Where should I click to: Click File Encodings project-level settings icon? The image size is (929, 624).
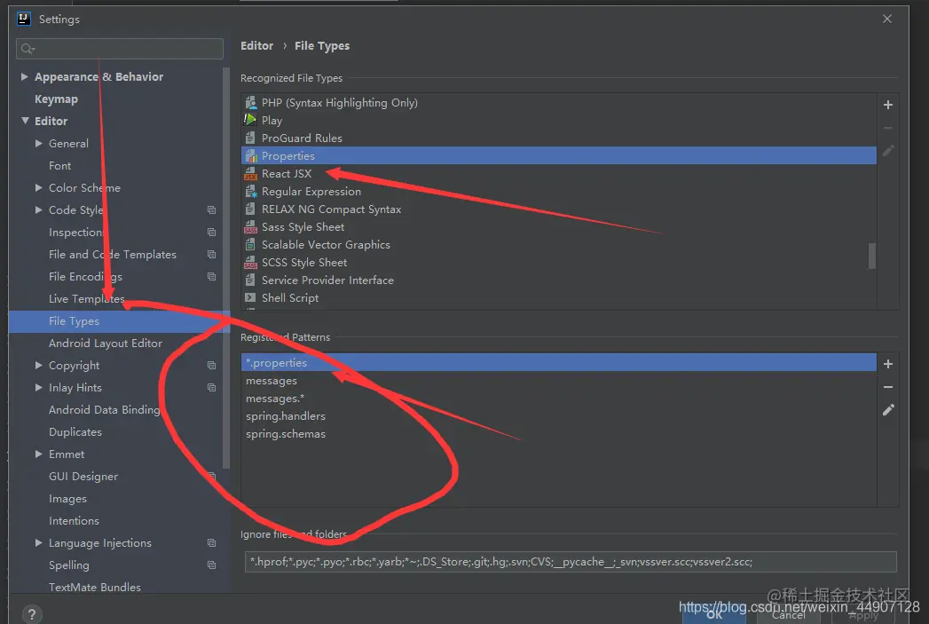tap(211, 276)
